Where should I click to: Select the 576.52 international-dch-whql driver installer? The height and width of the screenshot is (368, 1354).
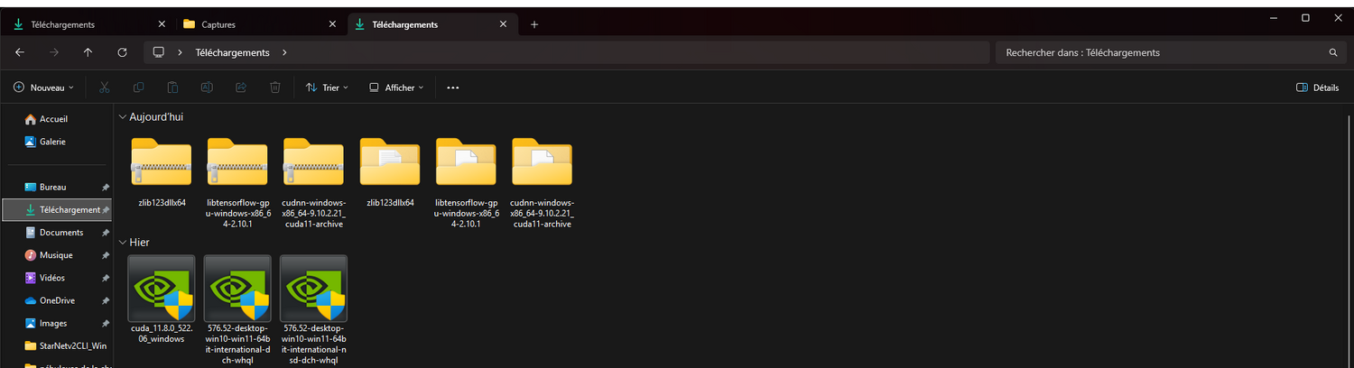[x=237, y=310]
